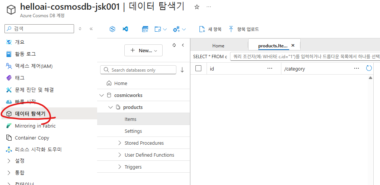Click the Upload Item (항목 업로드) button
The height and width of the screenshot is (185, 380).
click(x=244, y=29)
